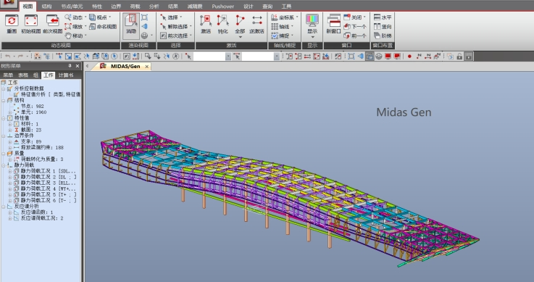Screen dimensions: 534x282
Task: Open the 解除选择 unselect dropdown
Action: click(191, 26)
